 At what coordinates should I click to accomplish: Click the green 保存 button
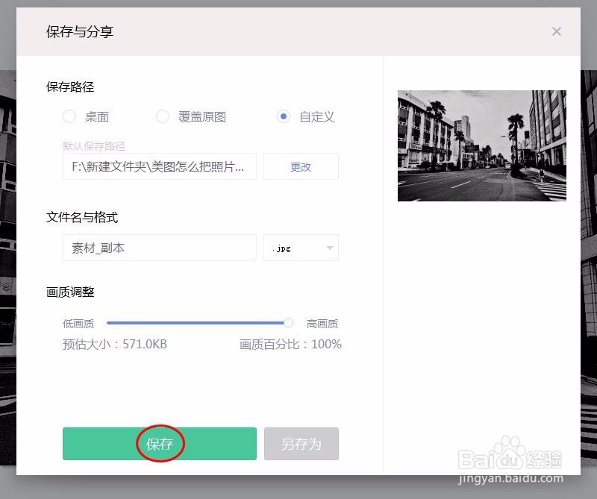click(159, 443)
